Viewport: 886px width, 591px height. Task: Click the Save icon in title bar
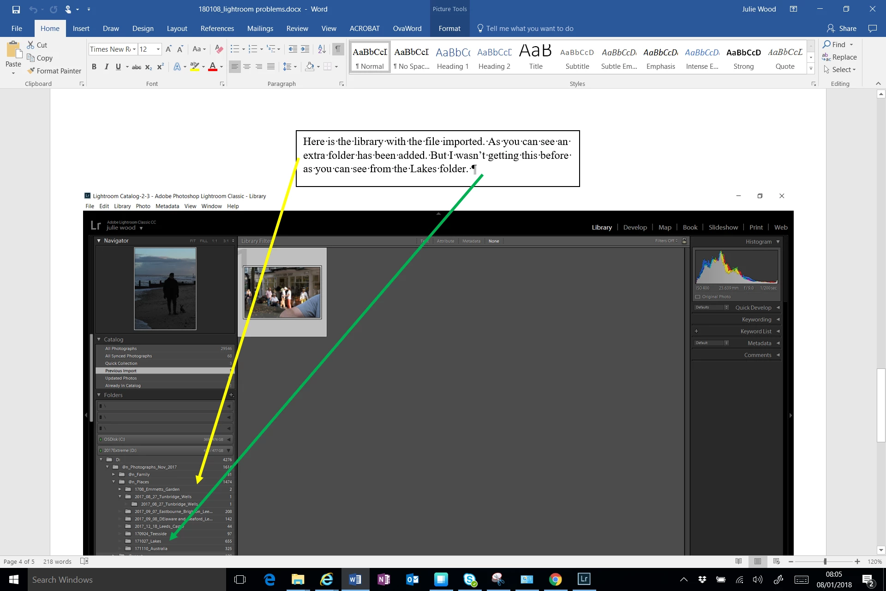point(16,9)
